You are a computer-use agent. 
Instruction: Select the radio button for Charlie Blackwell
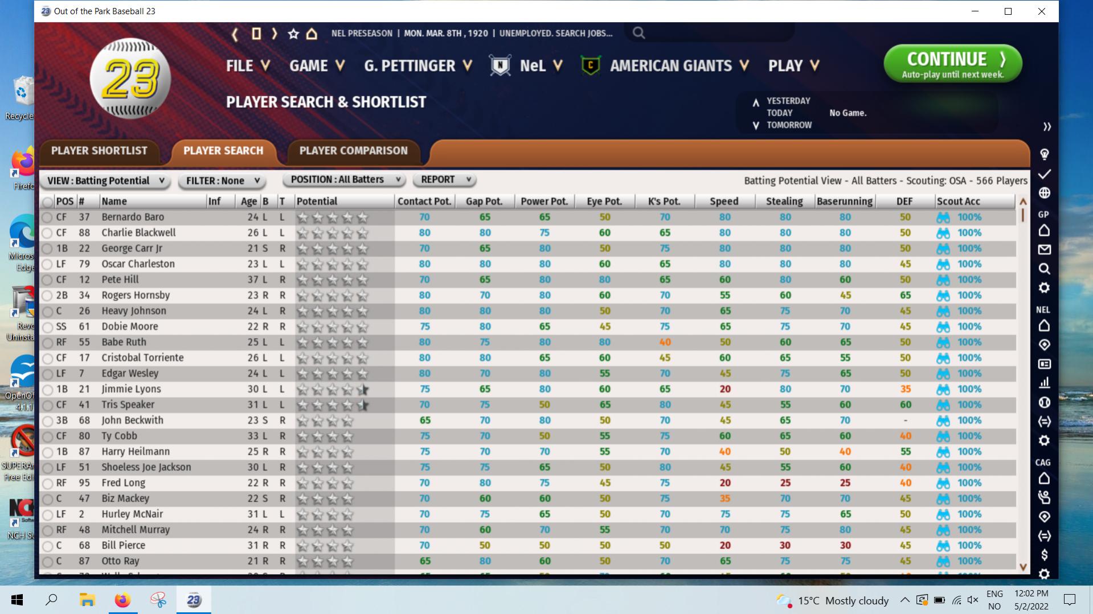coord(47,233)
